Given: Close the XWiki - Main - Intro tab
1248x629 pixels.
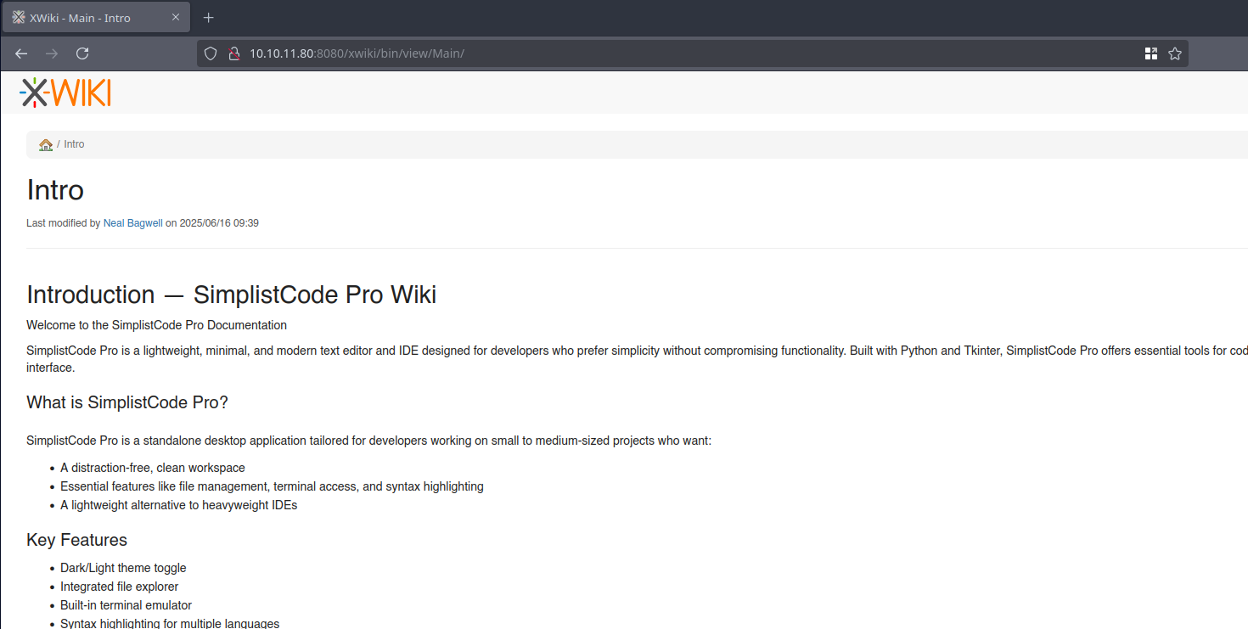Looking at the screenshot, I should pos(176,18).
